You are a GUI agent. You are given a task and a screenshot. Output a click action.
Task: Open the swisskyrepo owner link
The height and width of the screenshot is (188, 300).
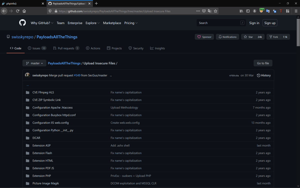22,37
